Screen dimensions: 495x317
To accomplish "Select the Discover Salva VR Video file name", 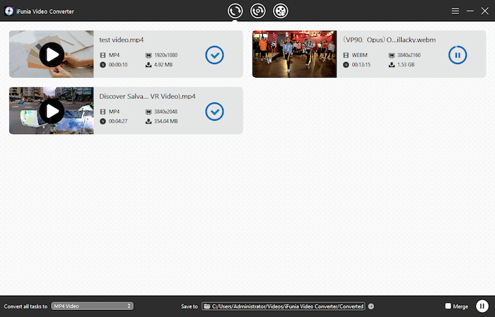I will coord(147,96).
